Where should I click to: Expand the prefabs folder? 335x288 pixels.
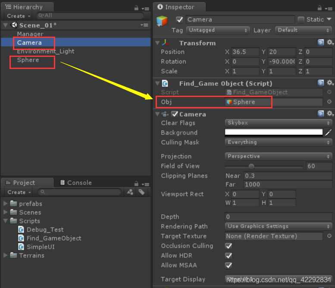(6, 203)
